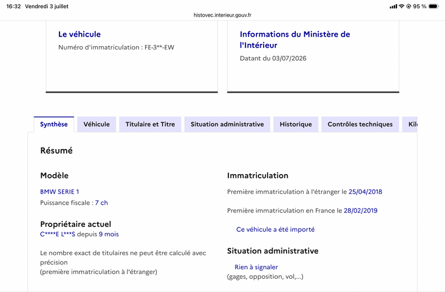Screen dimensions: 445x292
Task: Click 'Informations du Ministère de l'Intérieur' heading
Action: pos(295,39)
